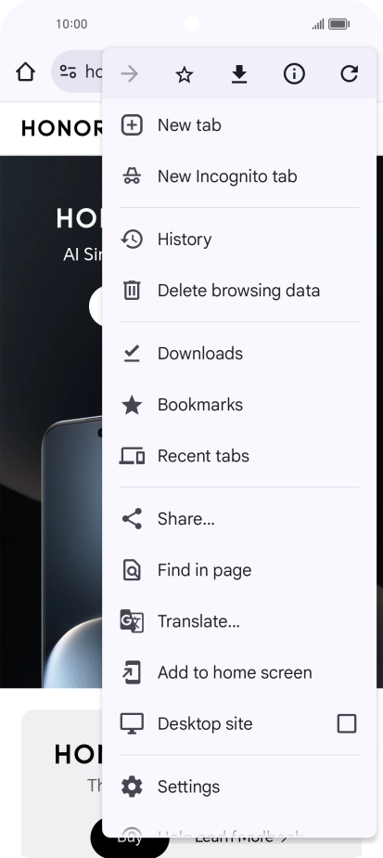Open a New tab
This screenshot has width=383, height=858.
[x=239, y=125]
